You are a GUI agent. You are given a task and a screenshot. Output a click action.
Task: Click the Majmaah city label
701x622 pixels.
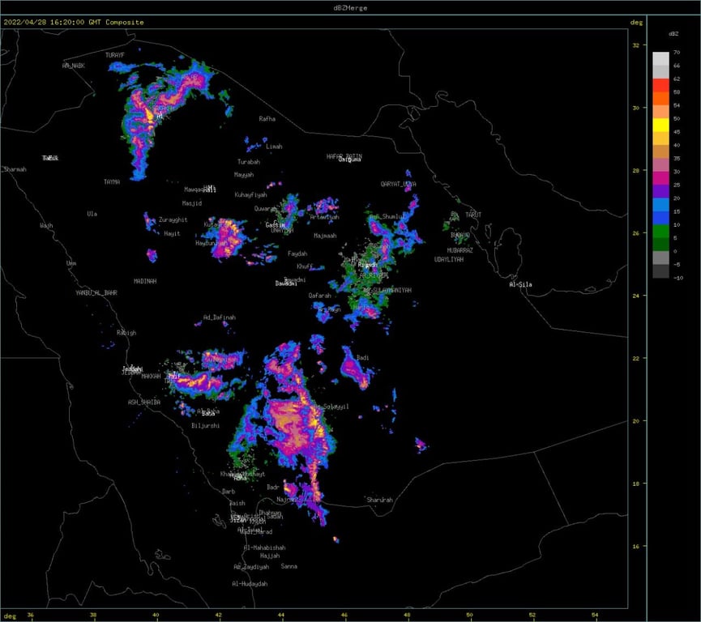click(x=325, y=236)
